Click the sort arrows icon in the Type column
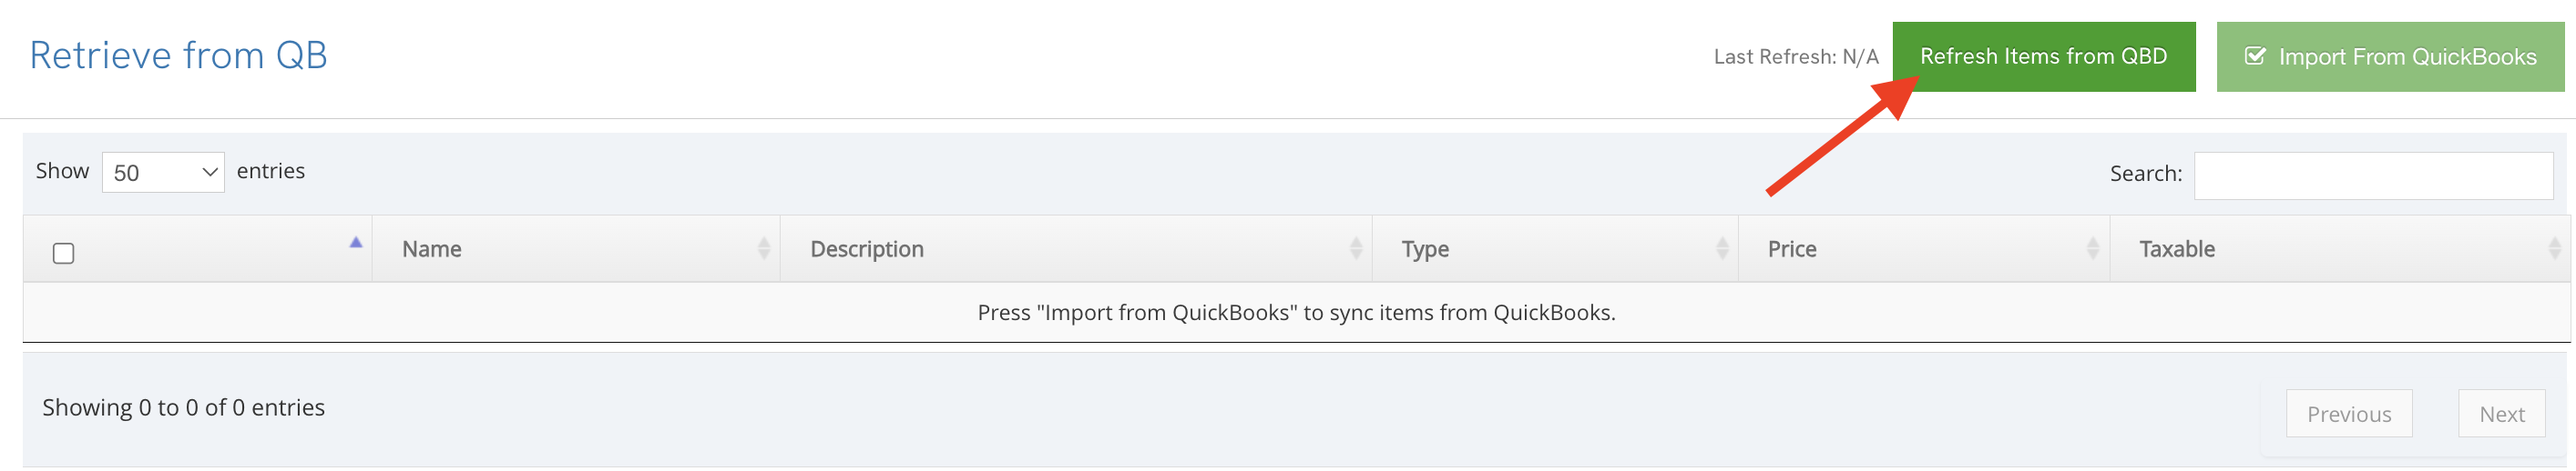Viewport: 2576px width, 471px height. pyautogui.click(x=1722, y=247)
